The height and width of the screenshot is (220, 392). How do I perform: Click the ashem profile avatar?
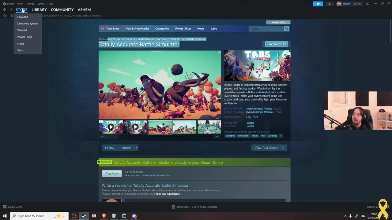pyautogui.click(x=339, y=4)
